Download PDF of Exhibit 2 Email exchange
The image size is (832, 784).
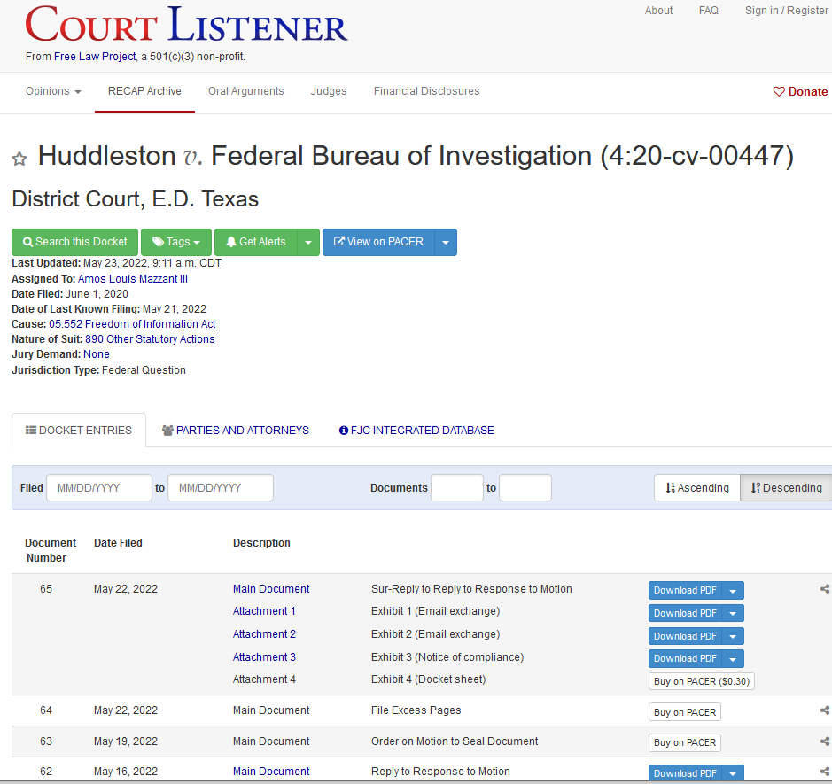click(685, 636)
